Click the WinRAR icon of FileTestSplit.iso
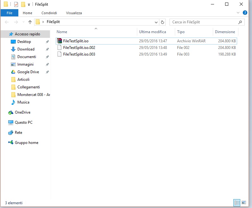252x208 pixels. (59, 41)
